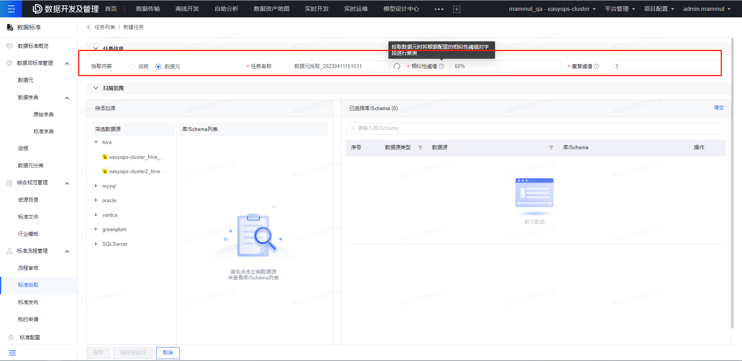The height and width of the screenshot is (361, 742).
Task: Open the 离线开发 nav item
Action: click(187, 9)
